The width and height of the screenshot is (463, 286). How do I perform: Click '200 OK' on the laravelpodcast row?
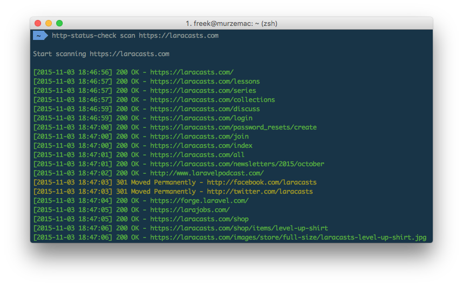pos(128,173)
